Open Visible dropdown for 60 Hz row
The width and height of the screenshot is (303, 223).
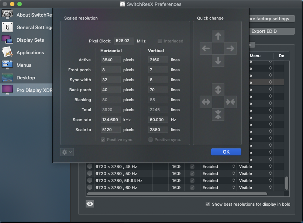pos(255,188)
